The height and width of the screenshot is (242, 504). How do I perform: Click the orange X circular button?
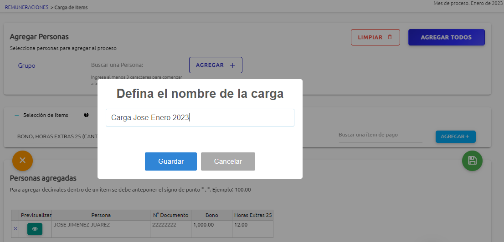(x=23, y=161)
